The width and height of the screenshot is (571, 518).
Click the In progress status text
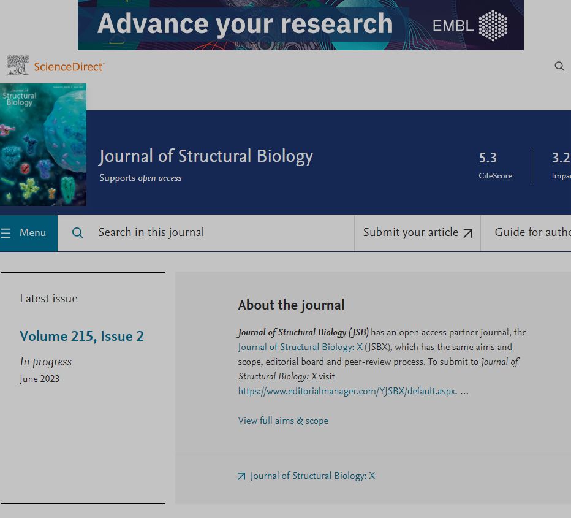pos(45,362)
